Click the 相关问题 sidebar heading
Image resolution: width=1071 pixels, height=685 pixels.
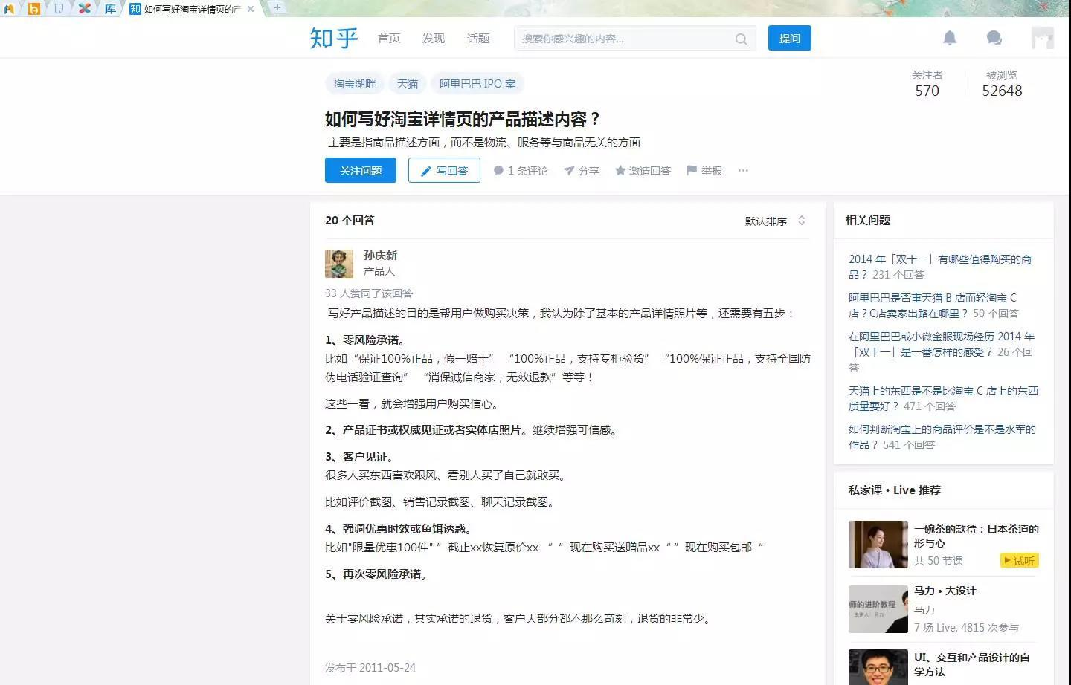tap(868, 220)
